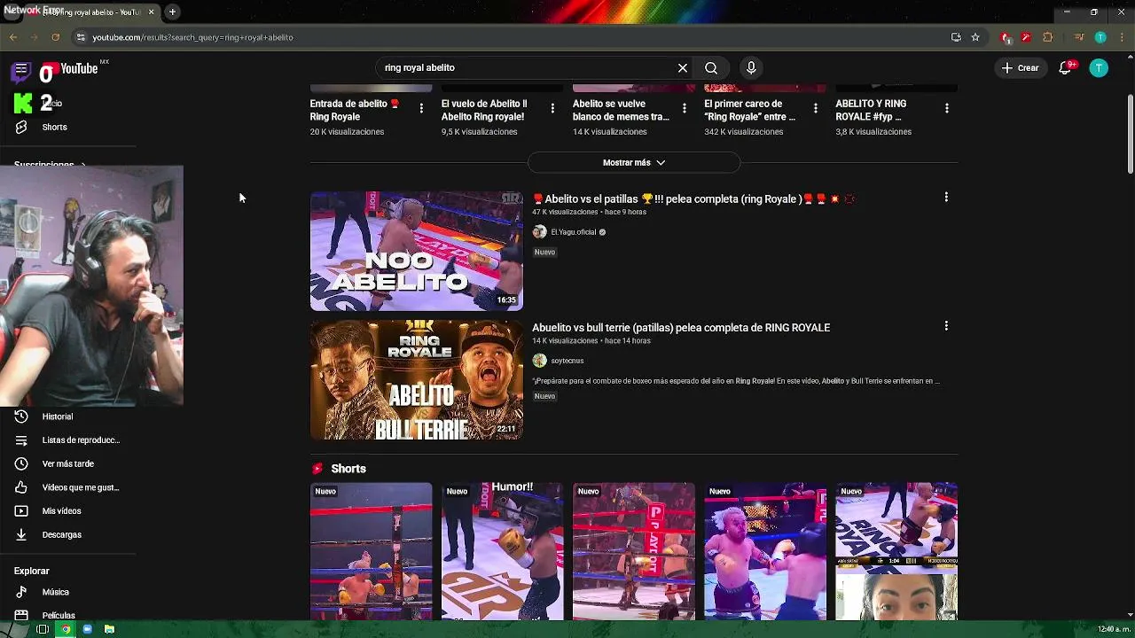The height and width of the screenshot is (638, 1135).
Task: Click the taskbar clock showing 12:40 a. m.
Action: [x=1114, y=629]
